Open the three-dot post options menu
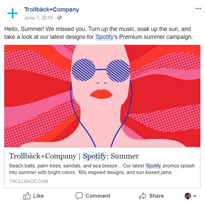The image size is (205, 203). click(198, 9)
